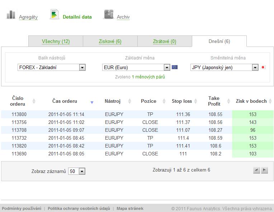This screenshot has width=274, height=212.
Task: Open Podmínky používání footer link
Action: pos(22,208)
